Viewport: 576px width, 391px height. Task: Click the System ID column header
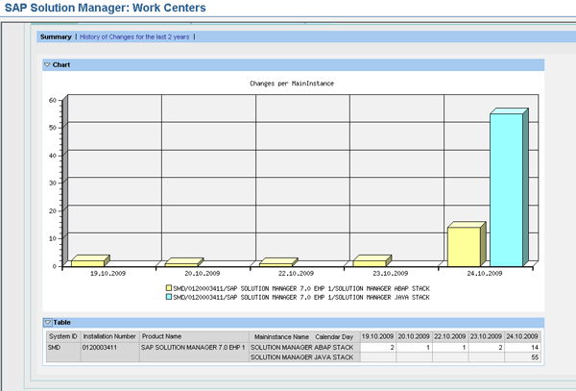coord(61,336)
